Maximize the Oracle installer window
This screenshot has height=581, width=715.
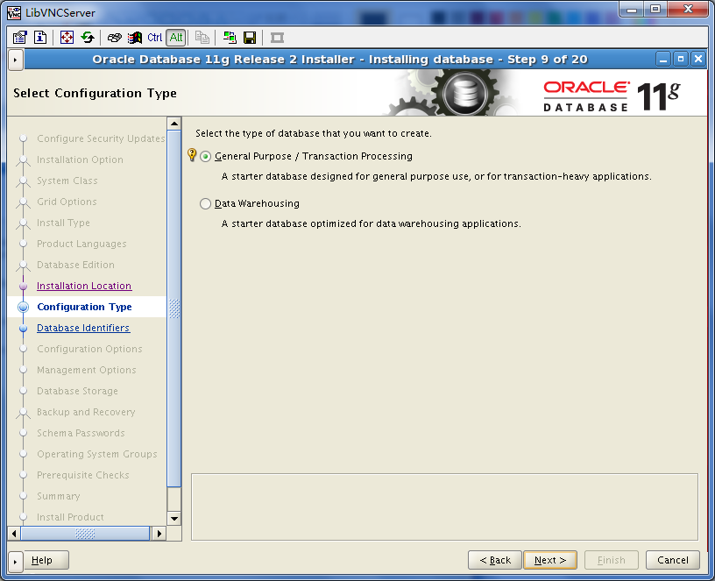pos(681,60)
